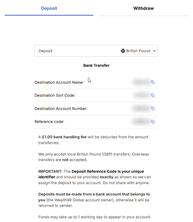Click the bold IMPORTANT notice text

click(x=50, y=171)
